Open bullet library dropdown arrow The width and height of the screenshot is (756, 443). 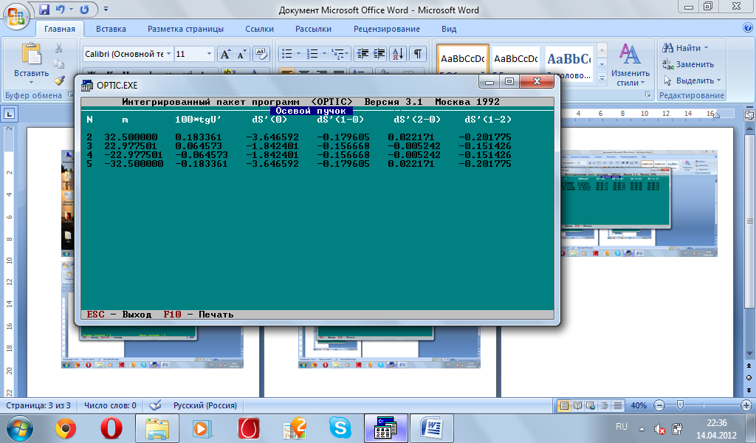tap(298, 54)
